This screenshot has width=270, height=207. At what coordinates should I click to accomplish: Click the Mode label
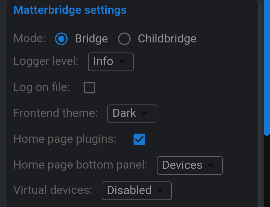(30, 38)
